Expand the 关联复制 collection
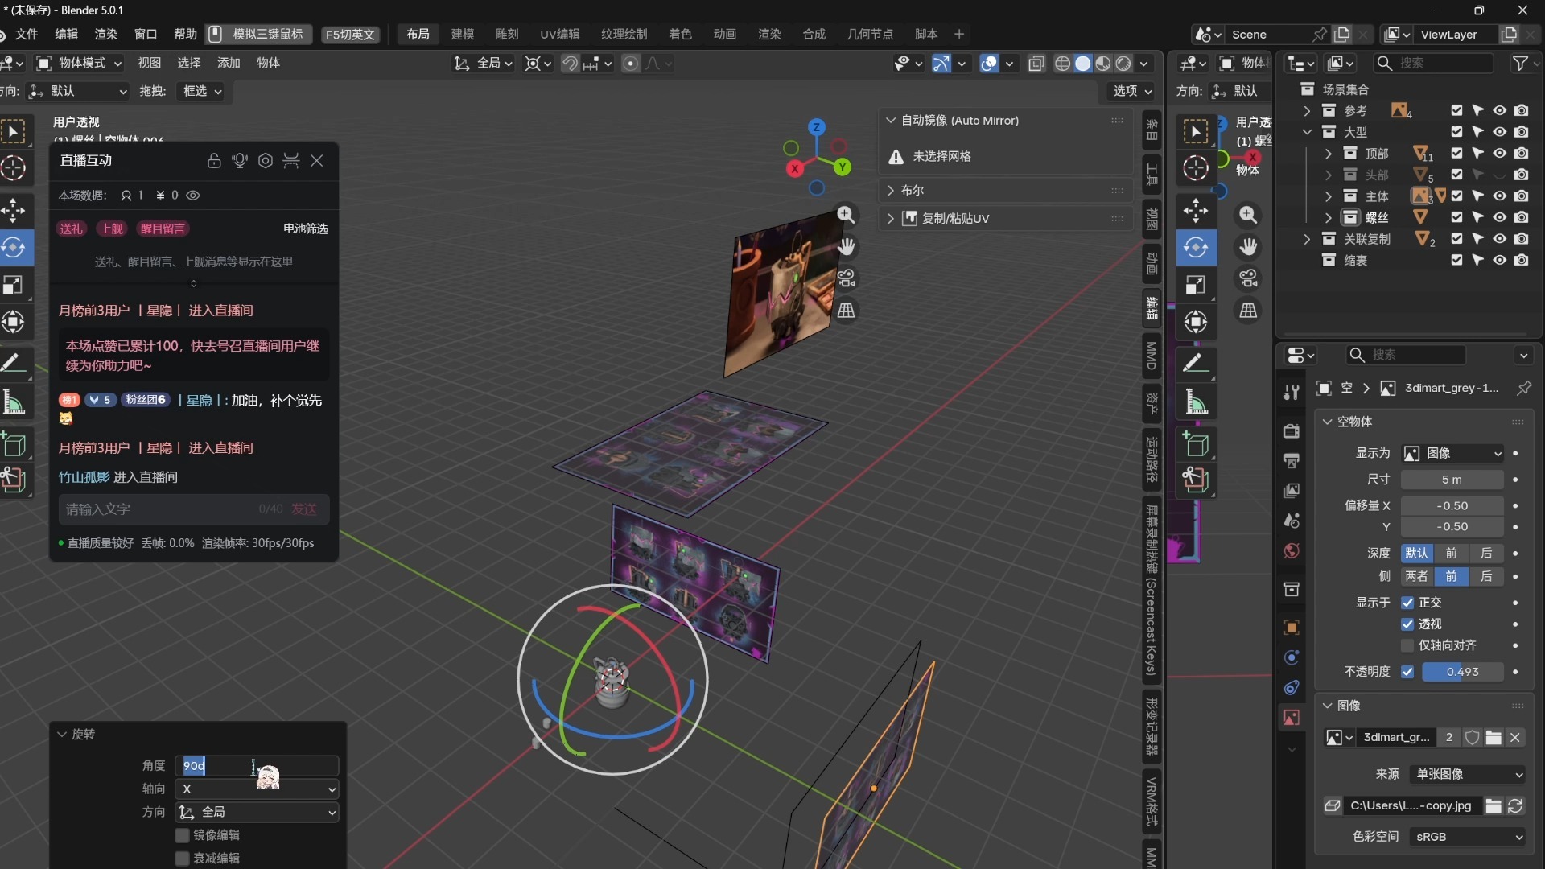The width and height of the screenshot is (1545, 869). pyautogui.click(x=1307, y=239)
